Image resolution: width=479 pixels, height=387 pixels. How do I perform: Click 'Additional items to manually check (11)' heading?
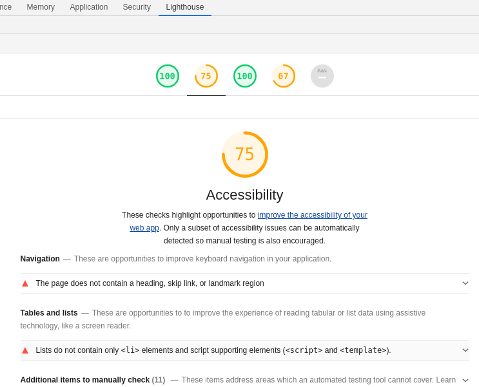coord(92,380)
